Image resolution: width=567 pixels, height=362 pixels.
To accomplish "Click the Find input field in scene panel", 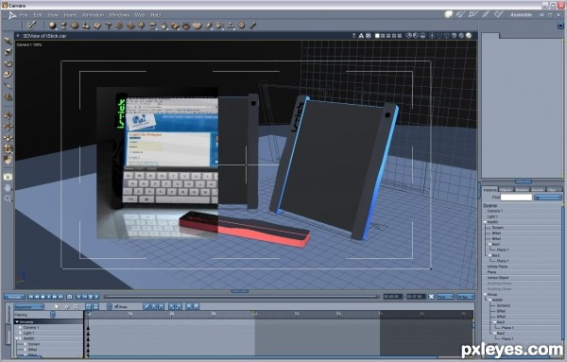I will point(516,198).
